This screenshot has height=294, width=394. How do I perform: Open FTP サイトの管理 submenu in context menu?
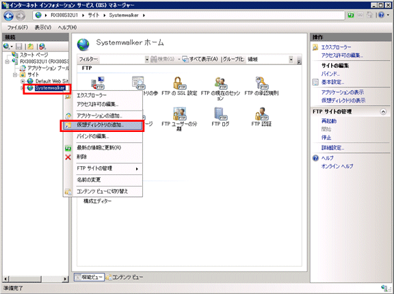click(103, 168)
